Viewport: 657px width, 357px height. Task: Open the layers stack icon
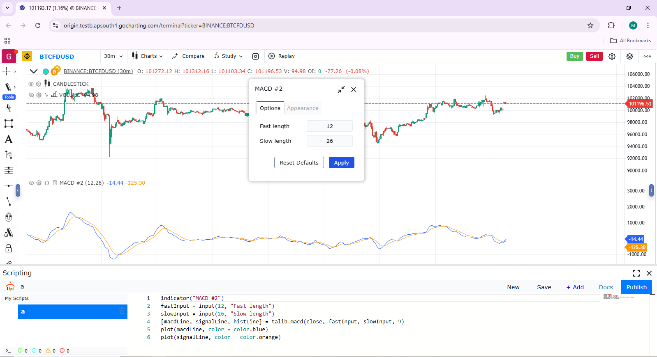[629, 56]
